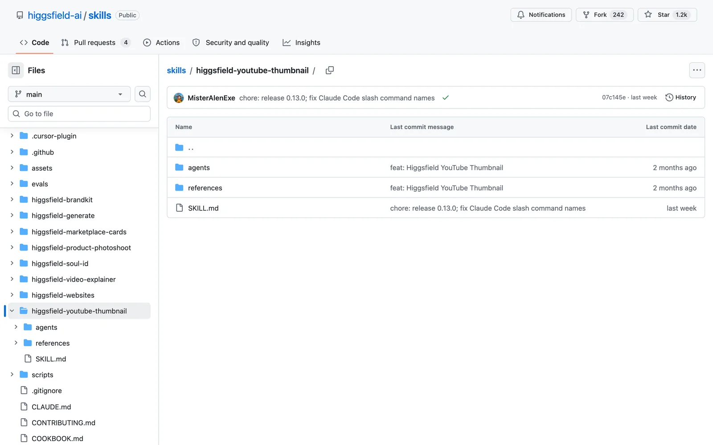Image resolution: width=713 pixels, height=445 pixels.
Task: Click the "2 months ago" date for references
Action: tap(675, 188)
